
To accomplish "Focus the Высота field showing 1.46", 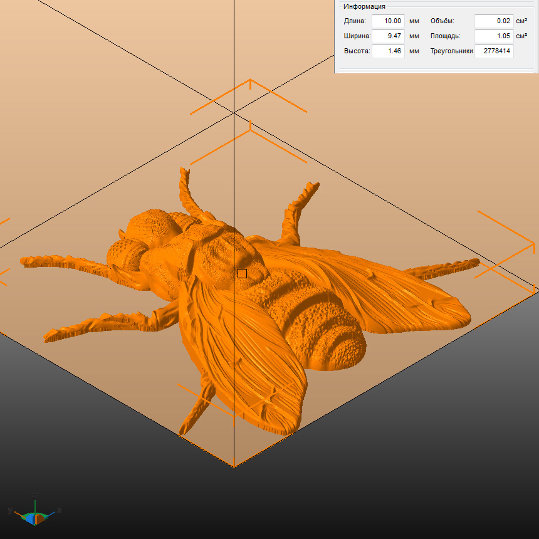I will pos(388,51).
